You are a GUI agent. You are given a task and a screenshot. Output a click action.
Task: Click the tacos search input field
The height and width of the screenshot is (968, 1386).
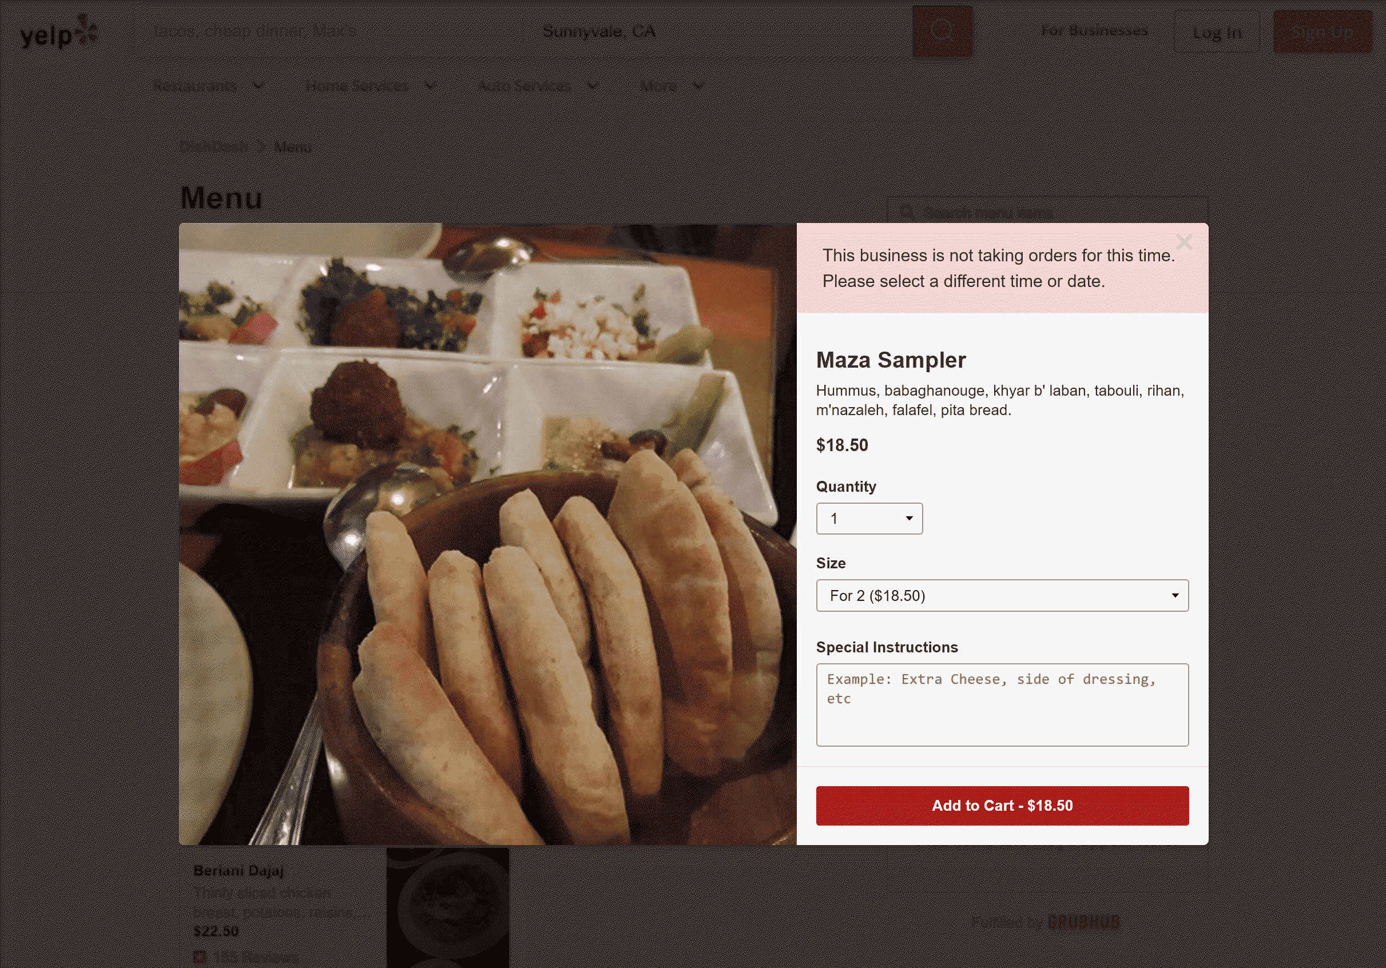(x=332, y=31)
